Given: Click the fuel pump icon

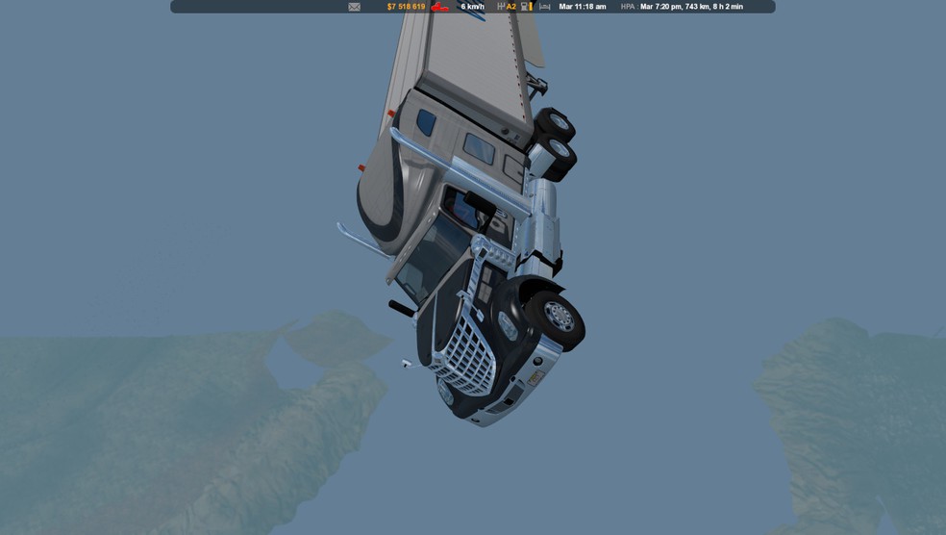Looking at the screenshot, I should pos(524,7).
